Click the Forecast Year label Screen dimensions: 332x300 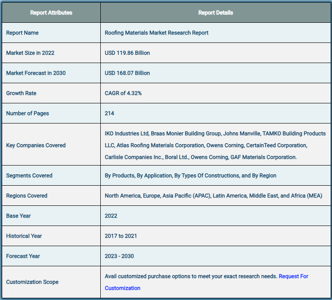[x=23, y=256]
